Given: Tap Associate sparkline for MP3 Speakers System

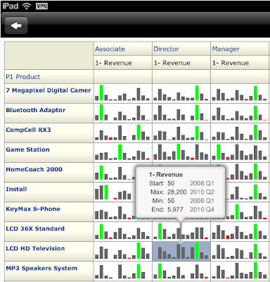Looking at the screenshot, I should coord(122,271).
